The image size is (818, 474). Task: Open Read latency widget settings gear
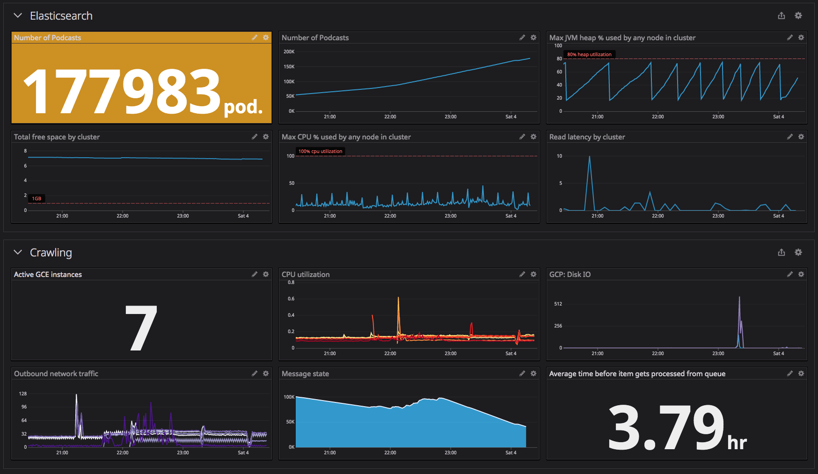click(x=801, y=137)
